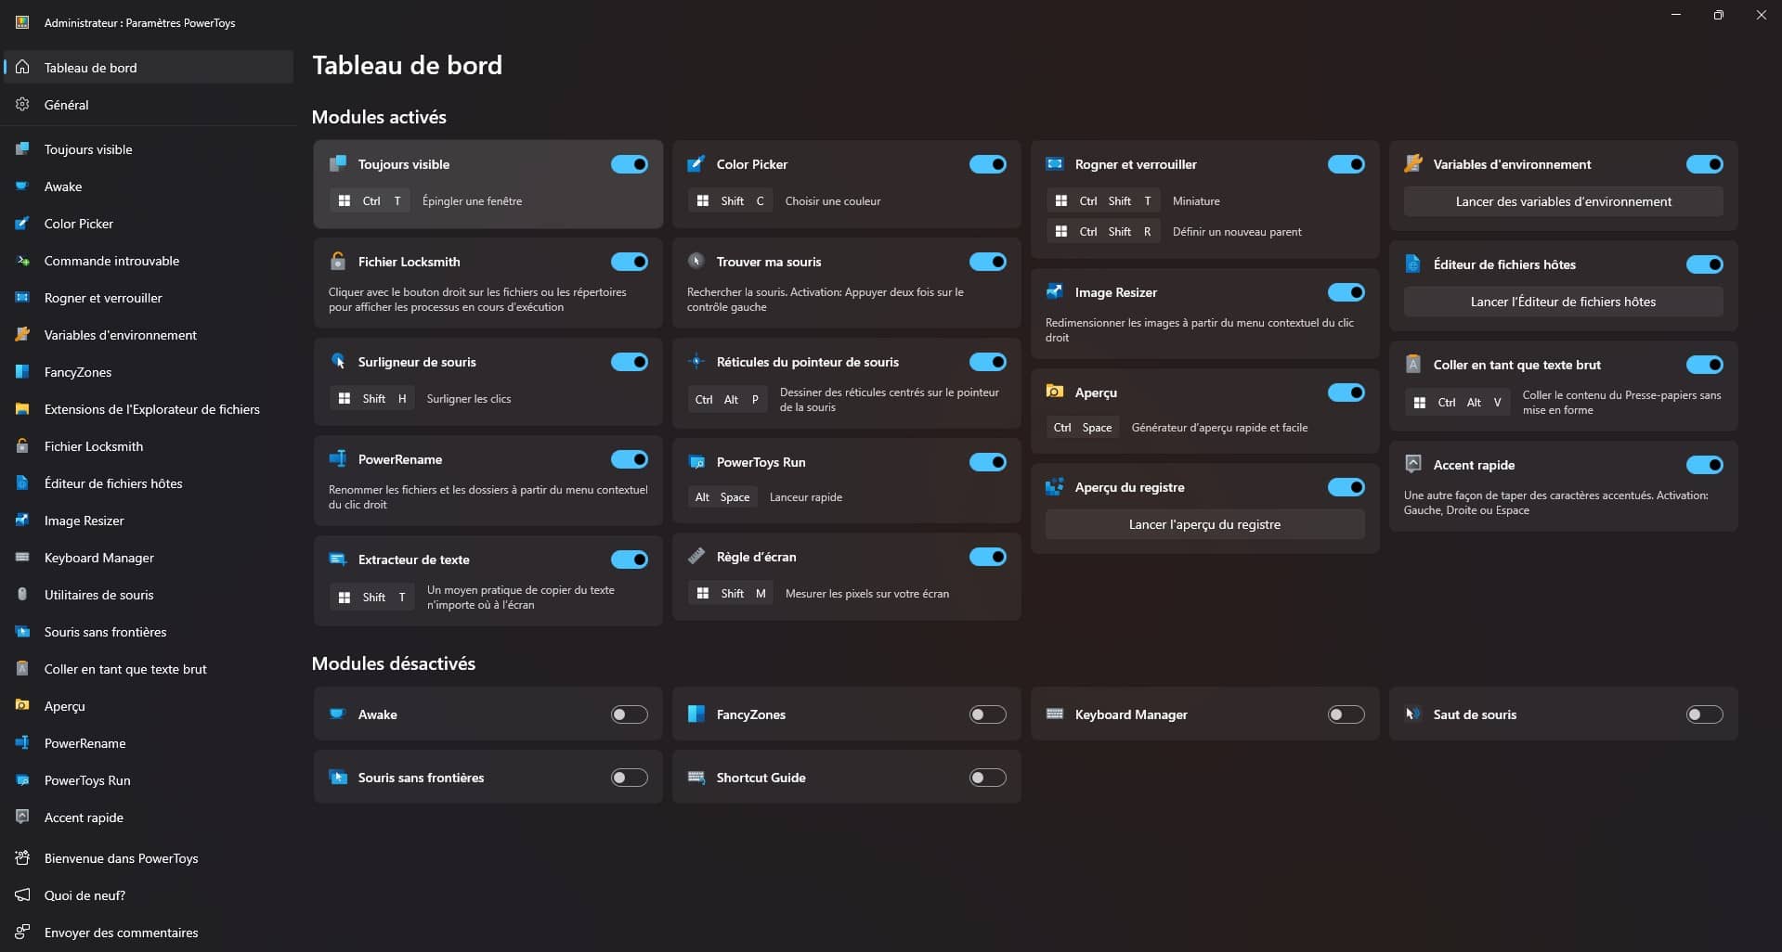Click Lancer des variables d'environnement button
The height and width of the screenshot is (952, 1782).
[1563, 201]
